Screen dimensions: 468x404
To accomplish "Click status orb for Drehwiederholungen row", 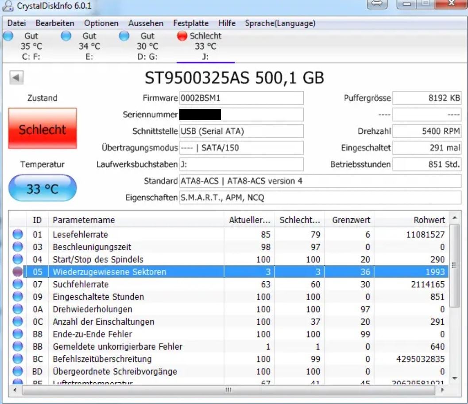I will (18, 309).
